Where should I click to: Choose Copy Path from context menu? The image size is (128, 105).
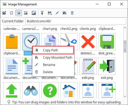53,50
